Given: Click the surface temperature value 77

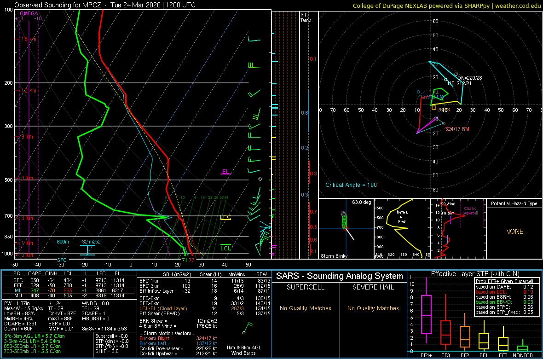Looking at the screenshot, I should tap(191, 260).
